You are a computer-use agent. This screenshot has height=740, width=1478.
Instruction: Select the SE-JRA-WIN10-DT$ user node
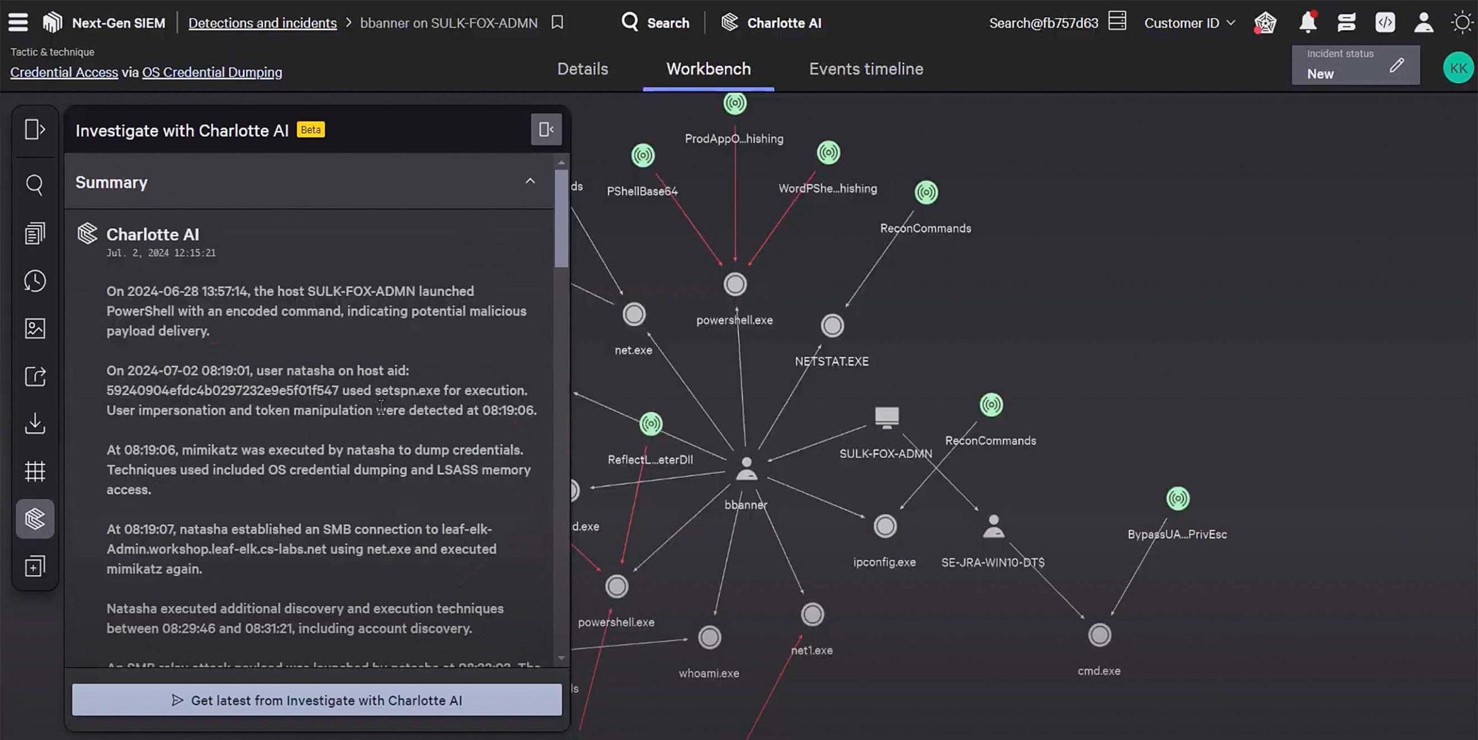tap(993, 526)
